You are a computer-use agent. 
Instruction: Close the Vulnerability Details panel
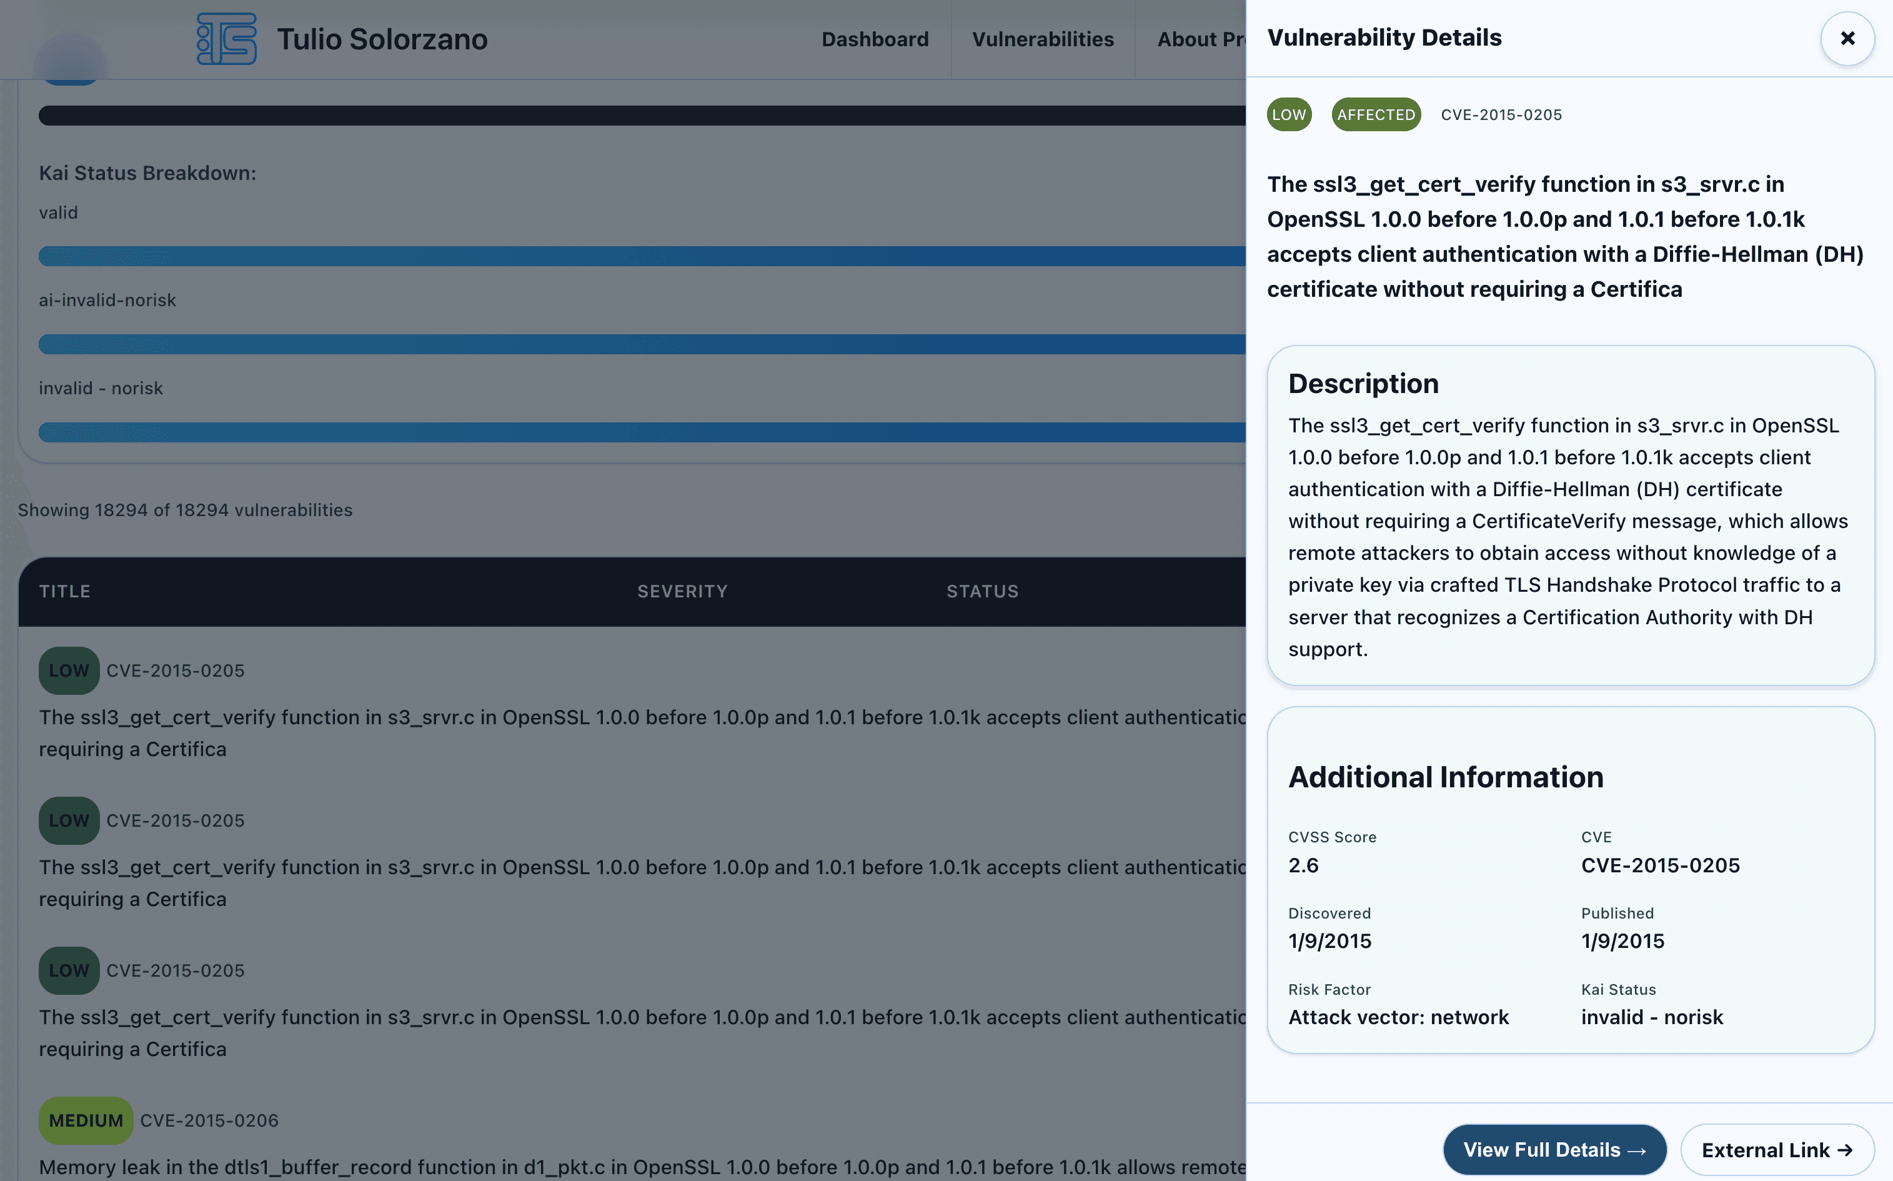click(1847, 38)
